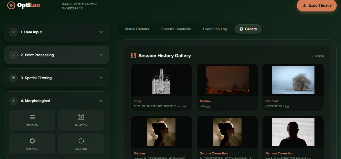
Task: Switch to the Visual Canvas tab
Action: click(137, 29)
